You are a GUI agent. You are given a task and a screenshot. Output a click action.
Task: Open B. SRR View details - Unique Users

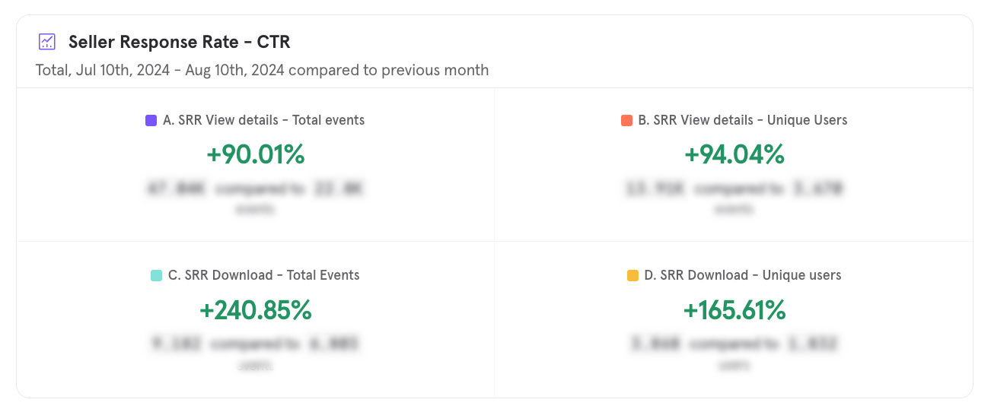click(741, 120)
